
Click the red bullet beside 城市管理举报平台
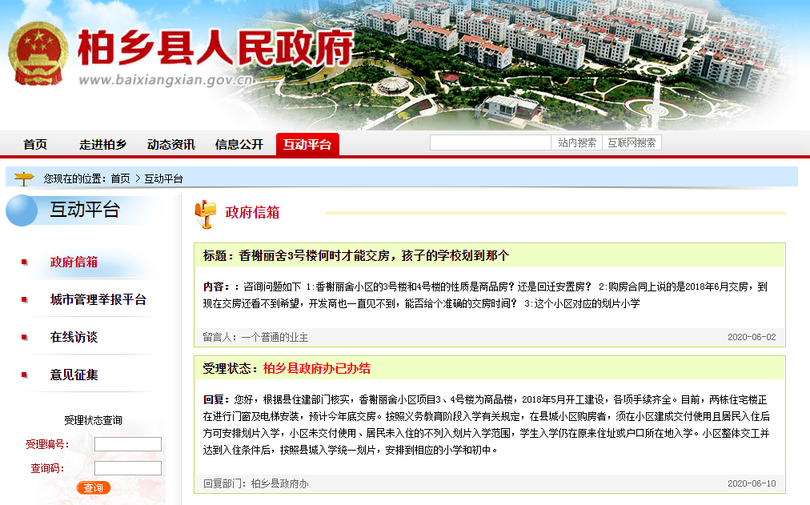[24, 300]
